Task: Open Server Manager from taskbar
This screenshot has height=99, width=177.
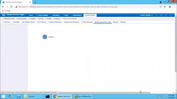Action: [x=11, y=97]
